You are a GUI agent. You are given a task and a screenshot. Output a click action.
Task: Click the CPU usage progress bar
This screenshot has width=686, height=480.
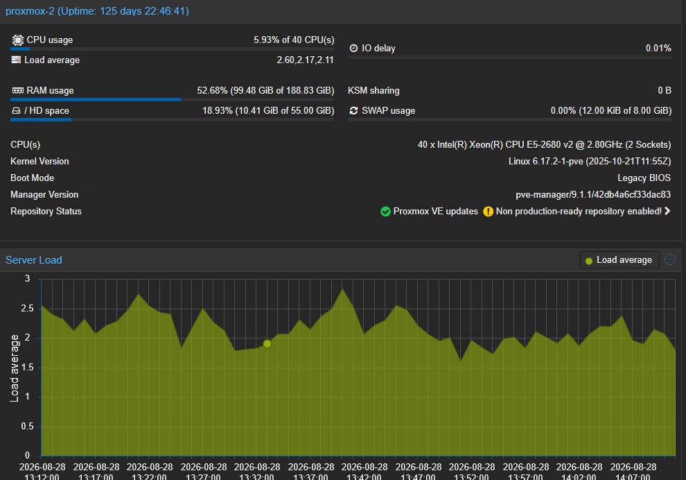[x=172, y=49]
